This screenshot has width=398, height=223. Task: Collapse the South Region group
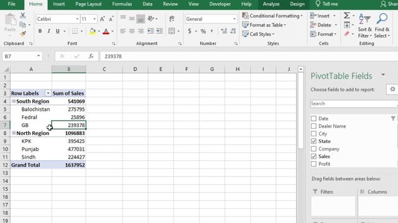tap(14, 101)
